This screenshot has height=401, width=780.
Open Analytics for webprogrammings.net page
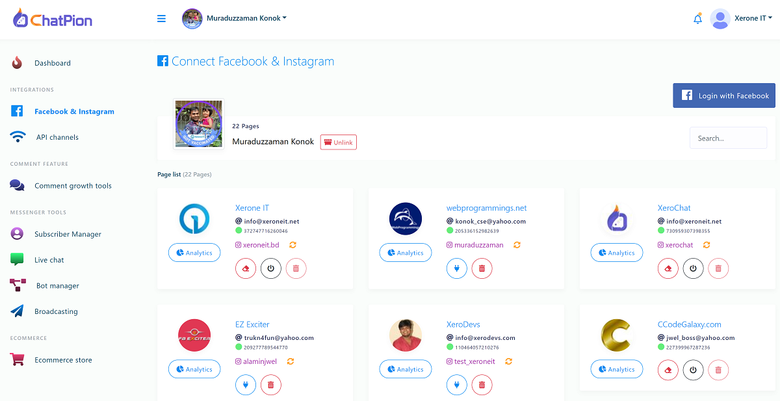[x=406, y=253]
